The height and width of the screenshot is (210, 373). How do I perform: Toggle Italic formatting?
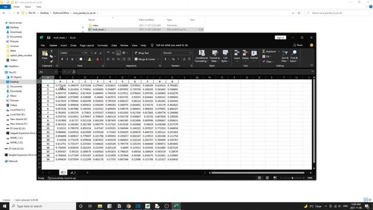click(x=67, y=59)
